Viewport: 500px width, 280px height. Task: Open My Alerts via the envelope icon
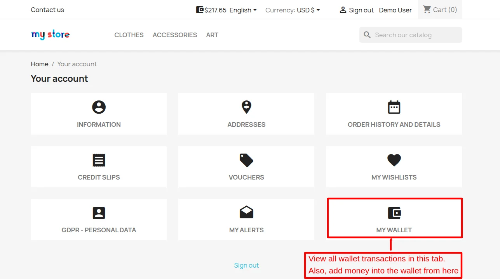pyautogui.click(x=246, y=213)
